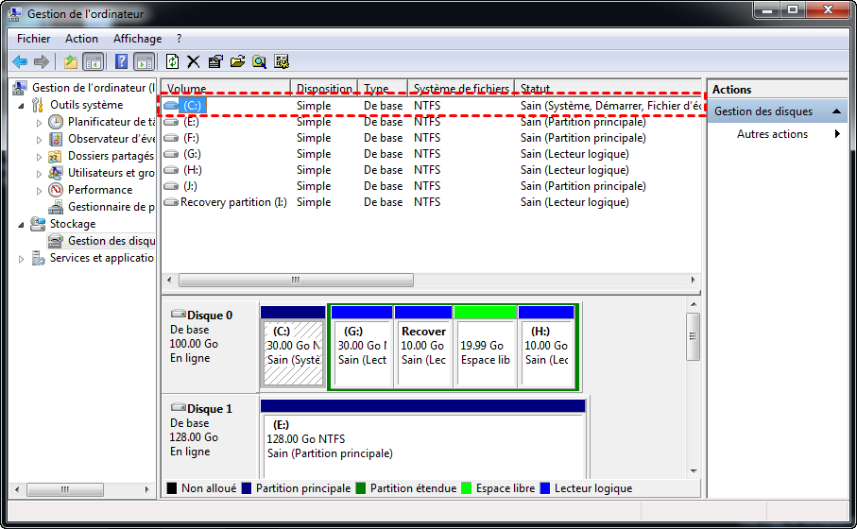Click the blue Back arrow in toolbar
Image resolution: width=857 pixels, height=529 pixels.
[x=19, y=61]
